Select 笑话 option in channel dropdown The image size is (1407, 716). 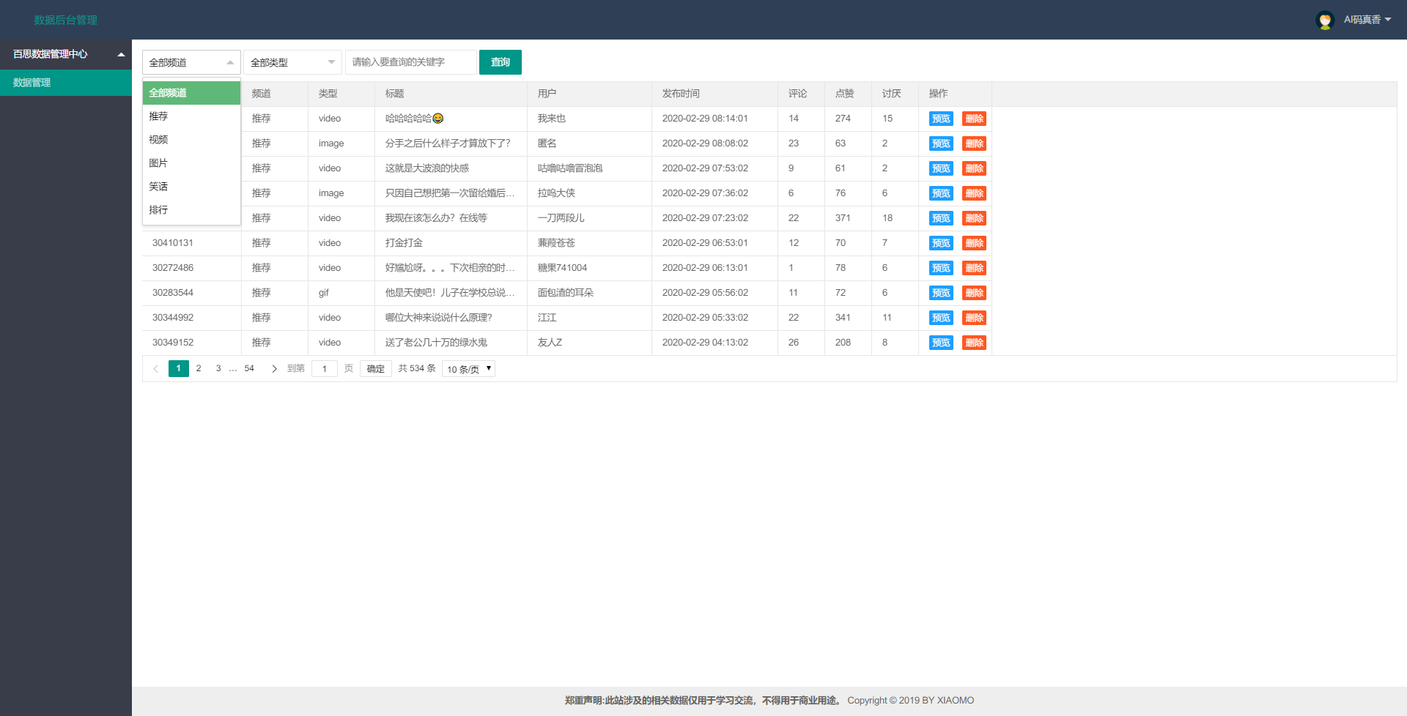tap(191, 187)
